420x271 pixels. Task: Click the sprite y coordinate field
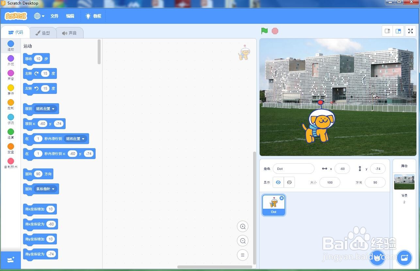[x=378, y=169]
